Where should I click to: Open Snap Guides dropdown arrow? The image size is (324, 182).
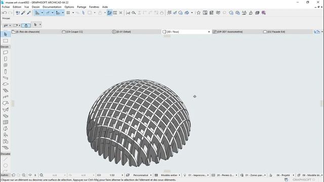pos(53,13)
